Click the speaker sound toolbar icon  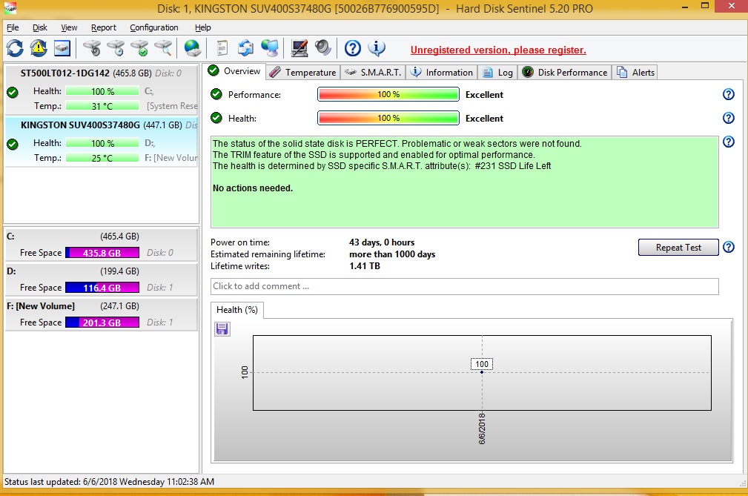322,48
